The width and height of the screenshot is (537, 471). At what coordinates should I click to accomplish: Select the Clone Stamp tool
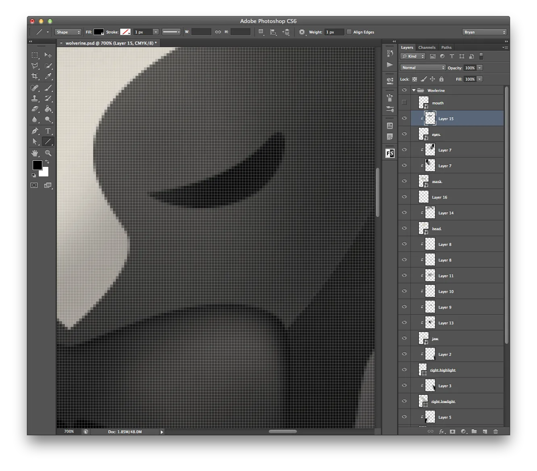coord(35,98)
